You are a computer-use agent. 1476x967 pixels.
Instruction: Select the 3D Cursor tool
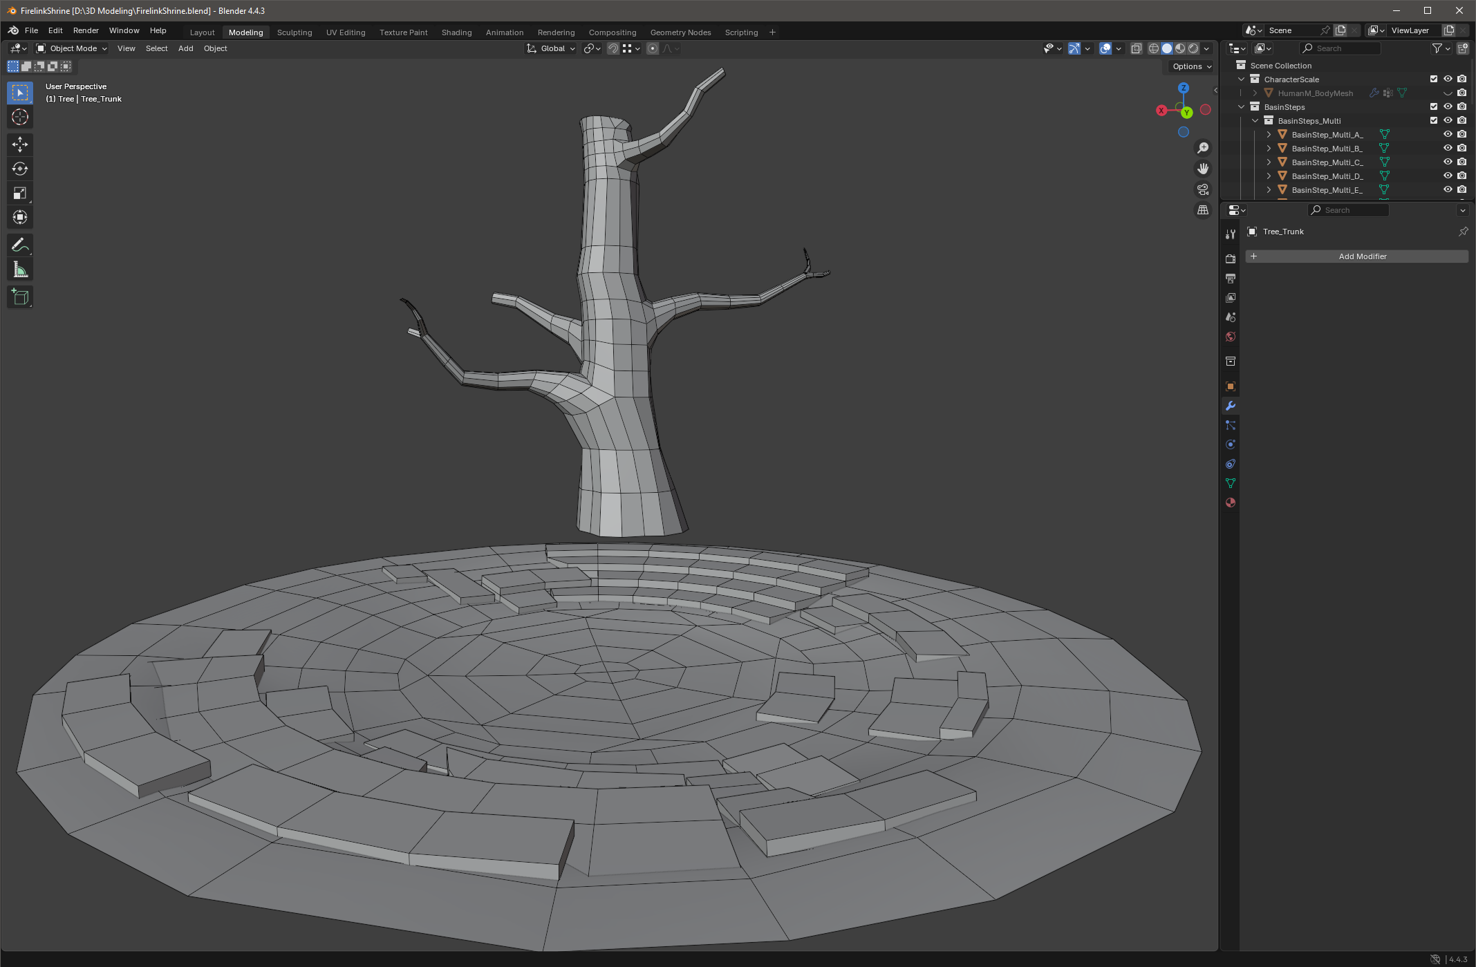pos(20,117)
